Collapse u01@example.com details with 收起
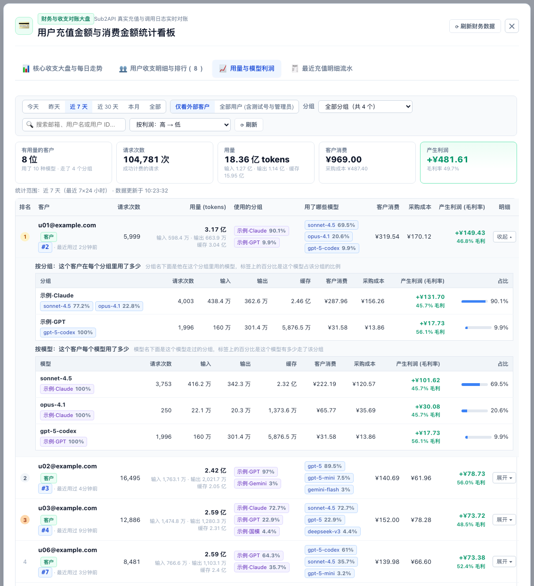Viewport: 534px width, 586px height. point(504,237)
